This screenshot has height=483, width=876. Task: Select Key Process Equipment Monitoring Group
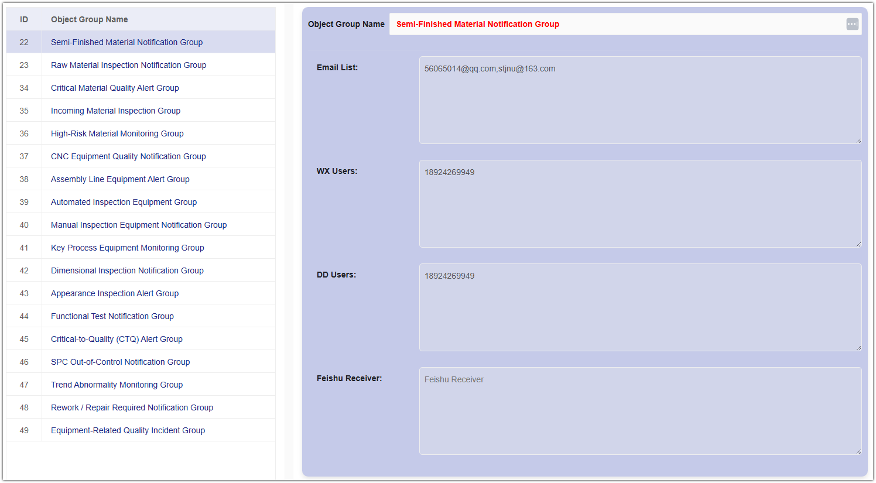pos(127,248)
